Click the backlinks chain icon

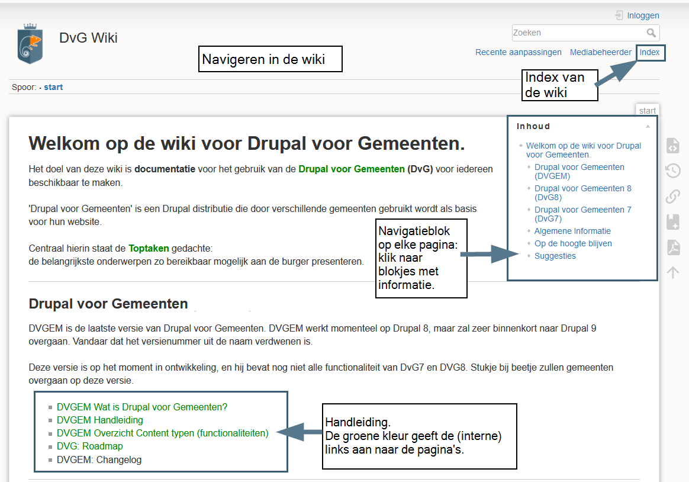672,197
